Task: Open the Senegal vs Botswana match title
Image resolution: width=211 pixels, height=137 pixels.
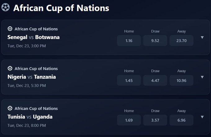Action: 34,37
